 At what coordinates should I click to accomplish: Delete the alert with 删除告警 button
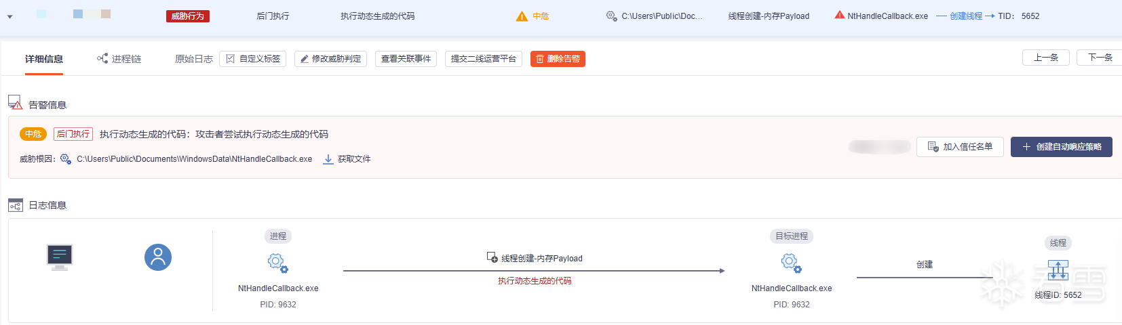558,59
